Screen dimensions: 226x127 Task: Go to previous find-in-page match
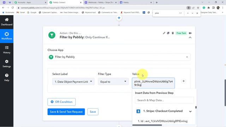click(188, 13)
